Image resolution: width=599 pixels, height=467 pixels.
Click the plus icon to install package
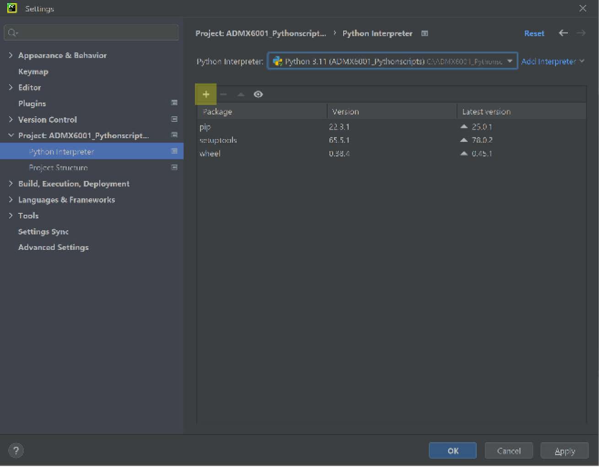pyautogui.click(x=206, y=94)
